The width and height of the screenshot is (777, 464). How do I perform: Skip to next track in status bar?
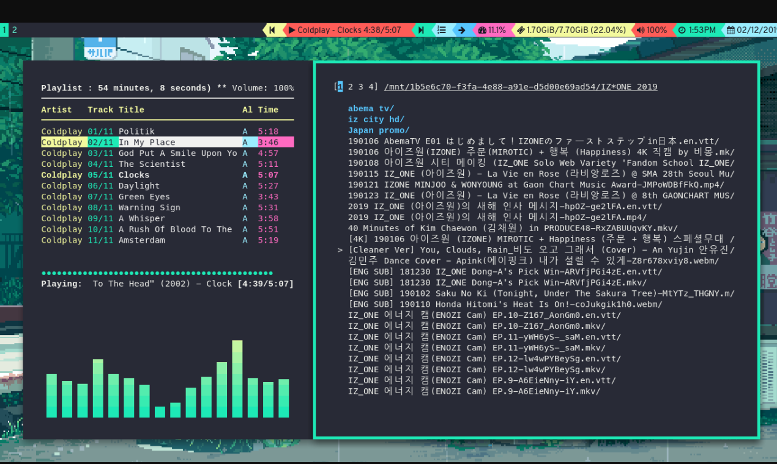pyautogui.click(x=421, y=30)
